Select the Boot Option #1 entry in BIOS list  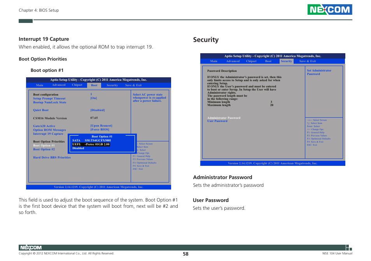(44, 146)
